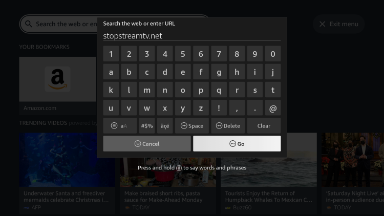Switch to the #$% symbols keyboard
The height and width of the screenshot is (216, 384).
click(x=147, y=125)
